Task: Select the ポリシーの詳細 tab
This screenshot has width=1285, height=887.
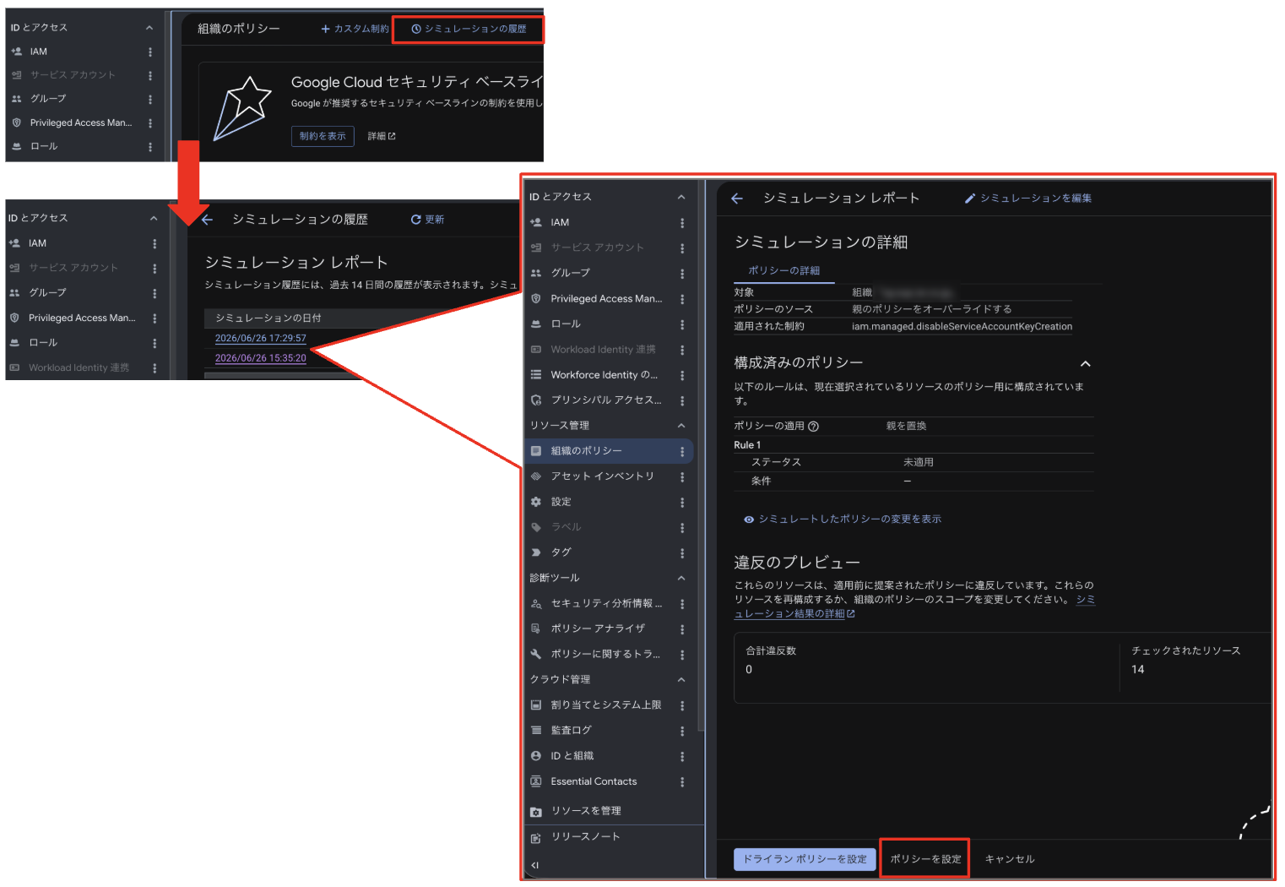Action: tap(784, 271)
